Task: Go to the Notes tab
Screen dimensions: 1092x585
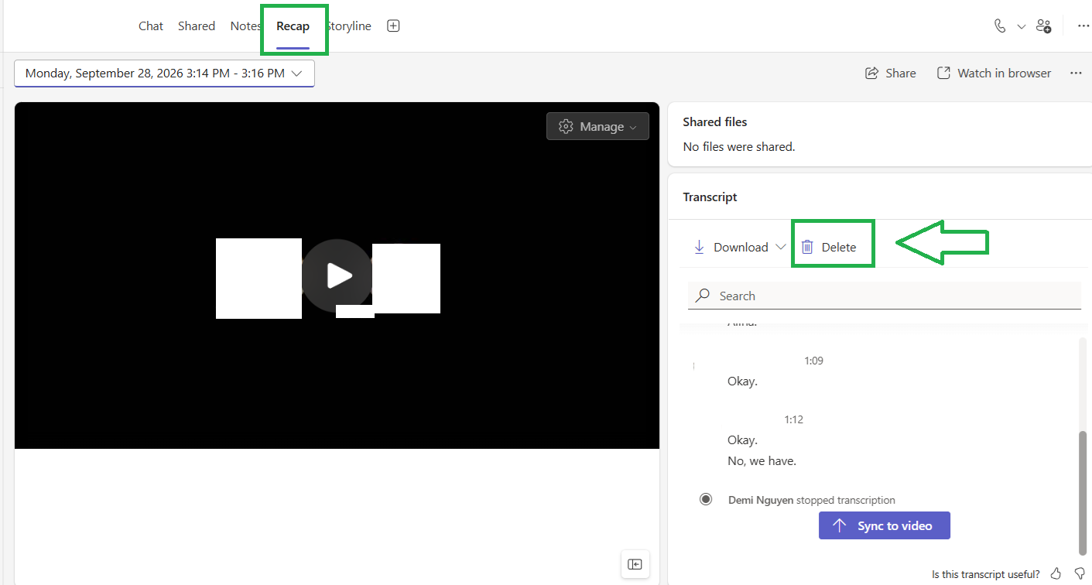Action: pos(245,26)
